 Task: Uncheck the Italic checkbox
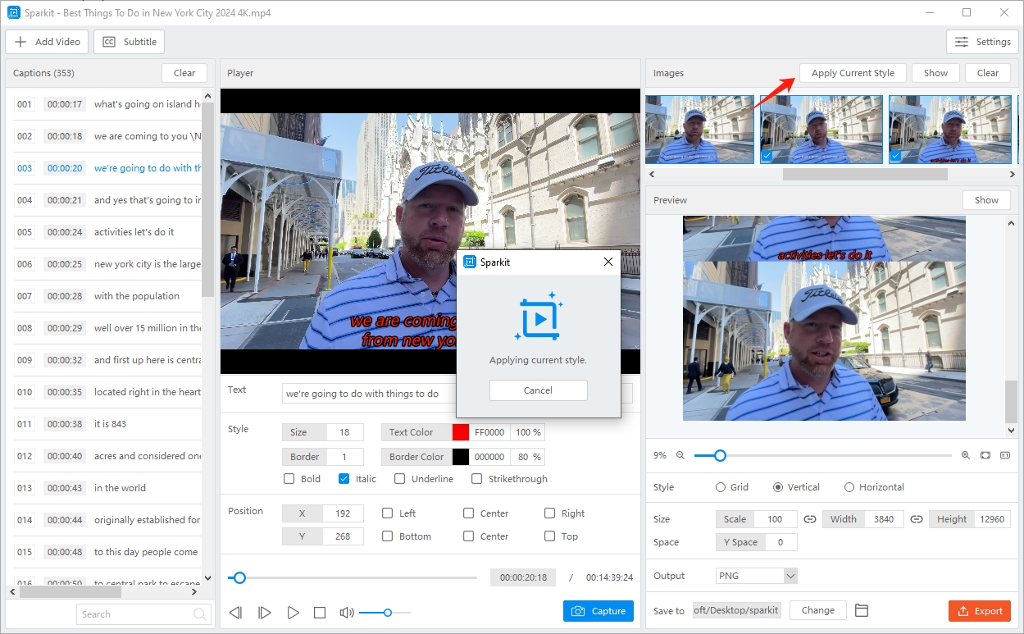tap(344, 479)
